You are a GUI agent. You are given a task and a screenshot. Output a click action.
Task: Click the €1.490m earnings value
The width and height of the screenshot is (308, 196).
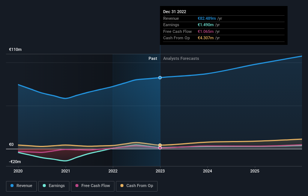[206, 25]
